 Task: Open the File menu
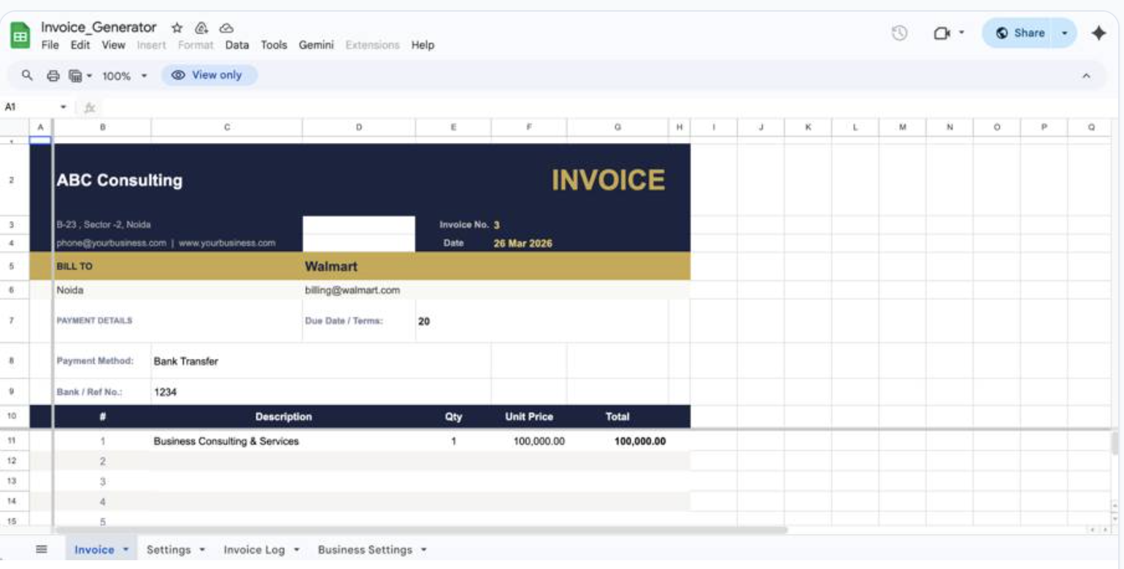point(50,45)
